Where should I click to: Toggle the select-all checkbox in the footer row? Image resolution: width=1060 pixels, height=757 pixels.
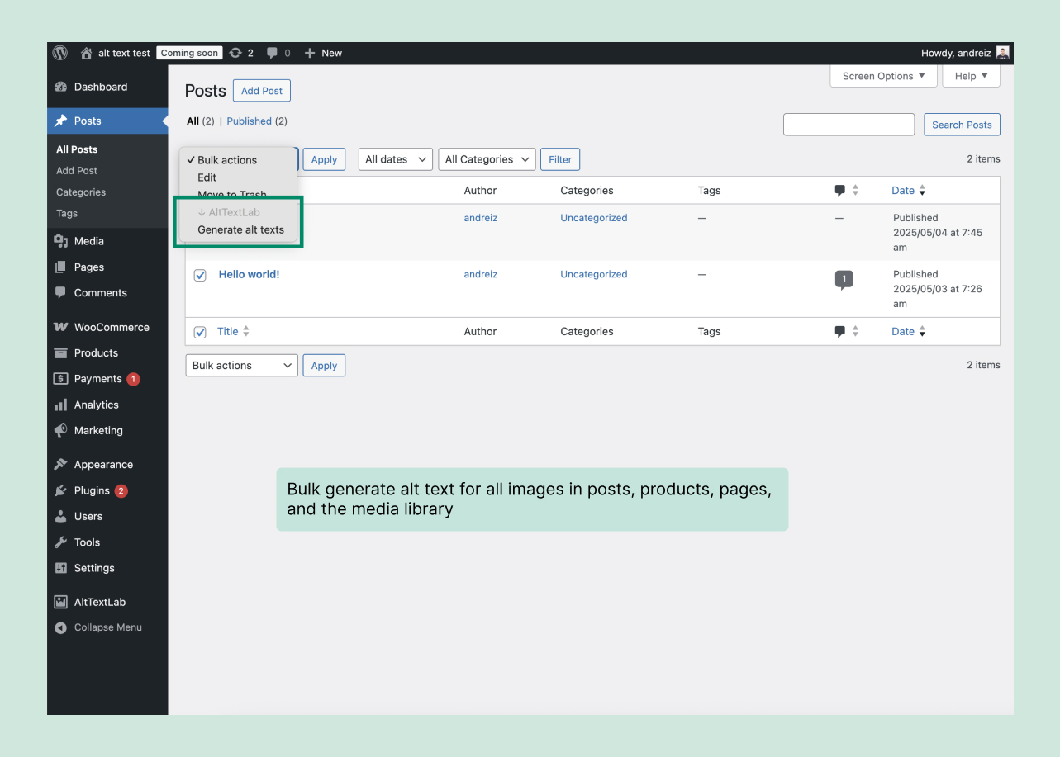(199, 332)
